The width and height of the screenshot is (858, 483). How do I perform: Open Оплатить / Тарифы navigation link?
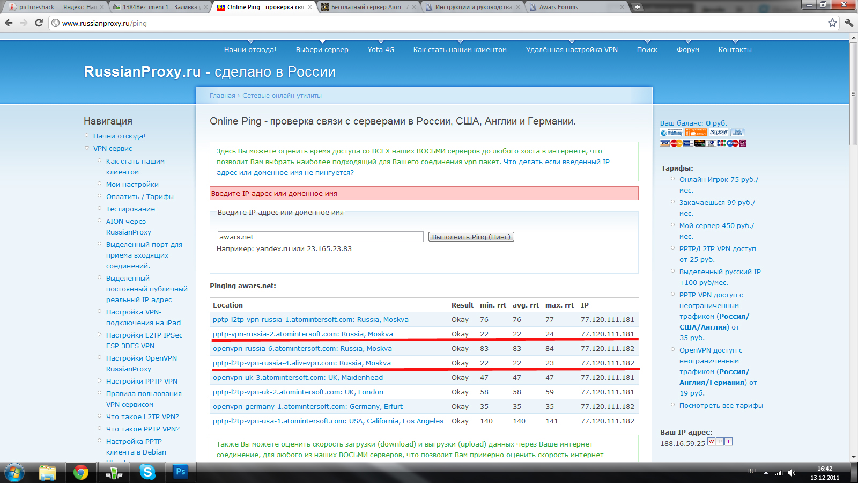(x=140, y=196)
